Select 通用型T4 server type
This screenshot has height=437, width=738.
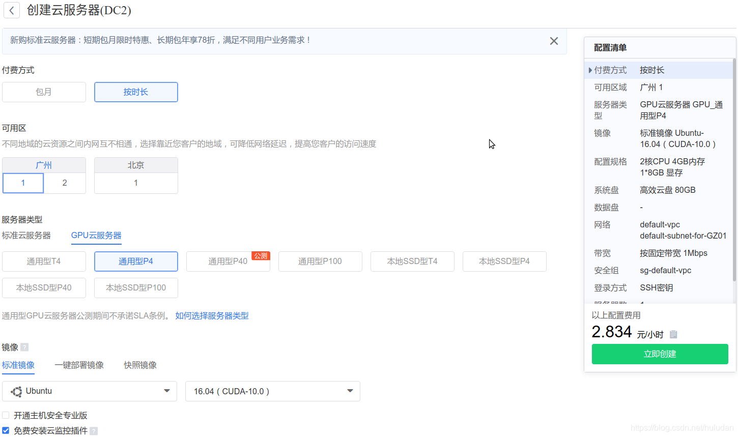(44, 261)
